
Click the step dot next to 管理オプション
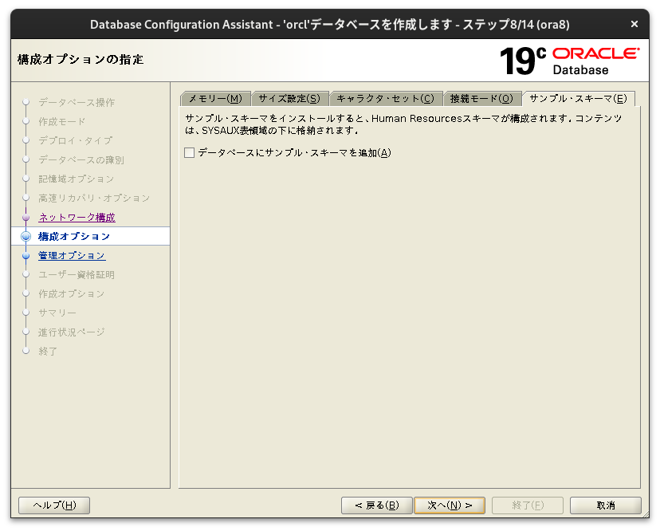pos(26,255)
